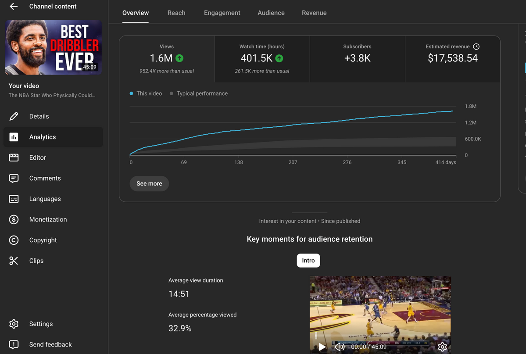Click the Copyright circle-C icon
526x354 pixels.
click(14, 240)
